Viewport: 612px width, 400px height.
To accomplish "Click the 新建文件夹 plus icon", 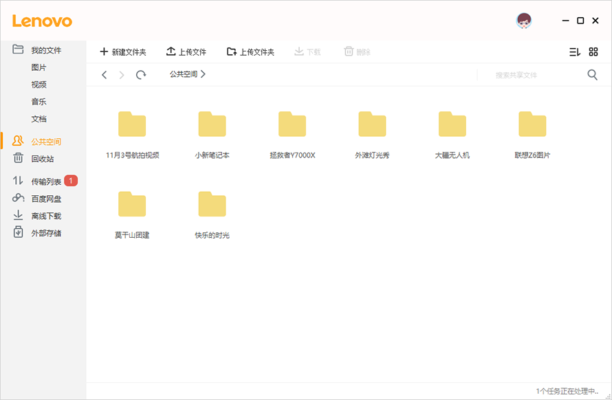I will pos(104,52).
